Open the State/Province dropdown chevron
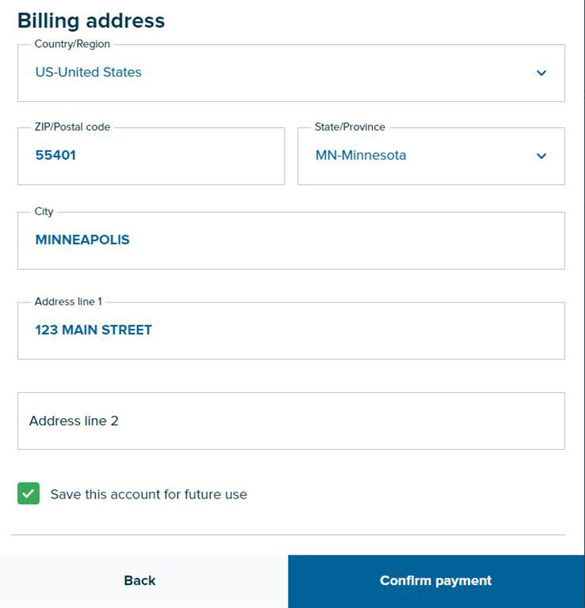 541,156
